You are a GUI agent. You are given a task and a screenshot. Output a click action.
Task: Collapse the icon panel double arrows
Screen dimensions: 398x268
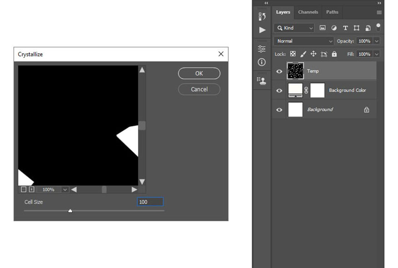coord(266,3)
